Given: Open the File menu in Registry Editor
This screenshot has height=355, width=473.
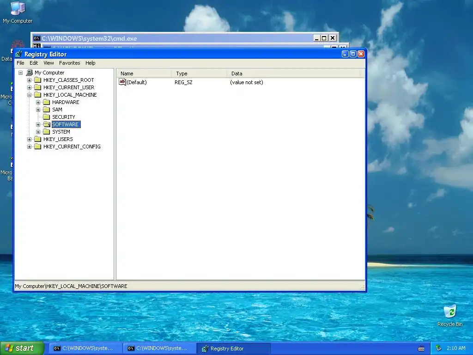Looking at the screenshot, I should coord(20,63).
